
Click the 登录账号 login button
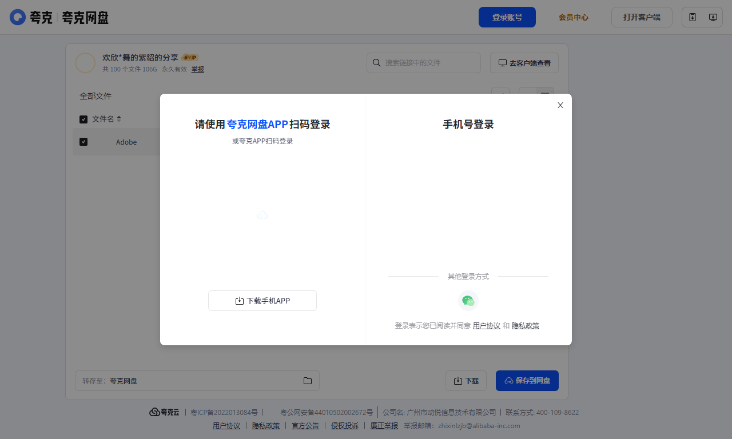click(507, 17)
